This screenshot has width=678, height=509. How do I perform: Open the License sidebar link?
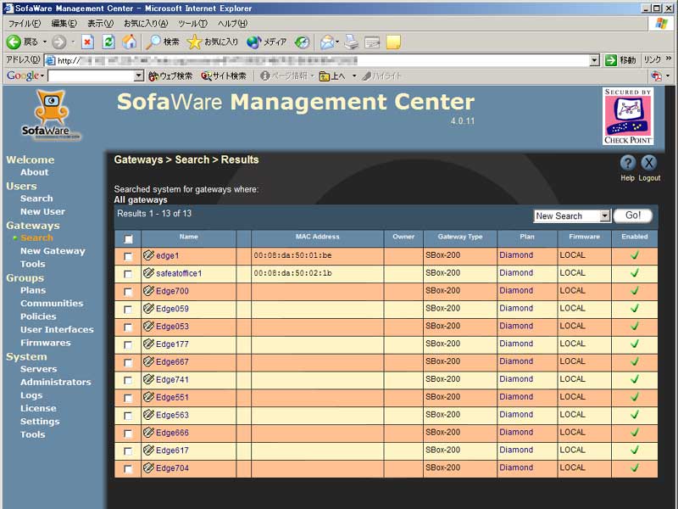[38, 409]
